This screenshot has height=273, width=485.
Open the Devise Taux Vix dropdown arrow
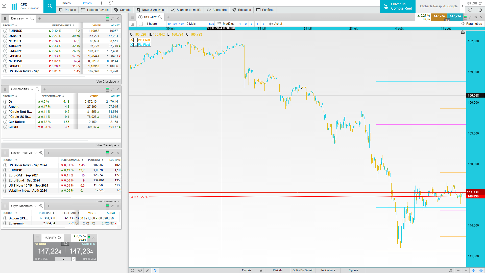click(x=36, y=153)
